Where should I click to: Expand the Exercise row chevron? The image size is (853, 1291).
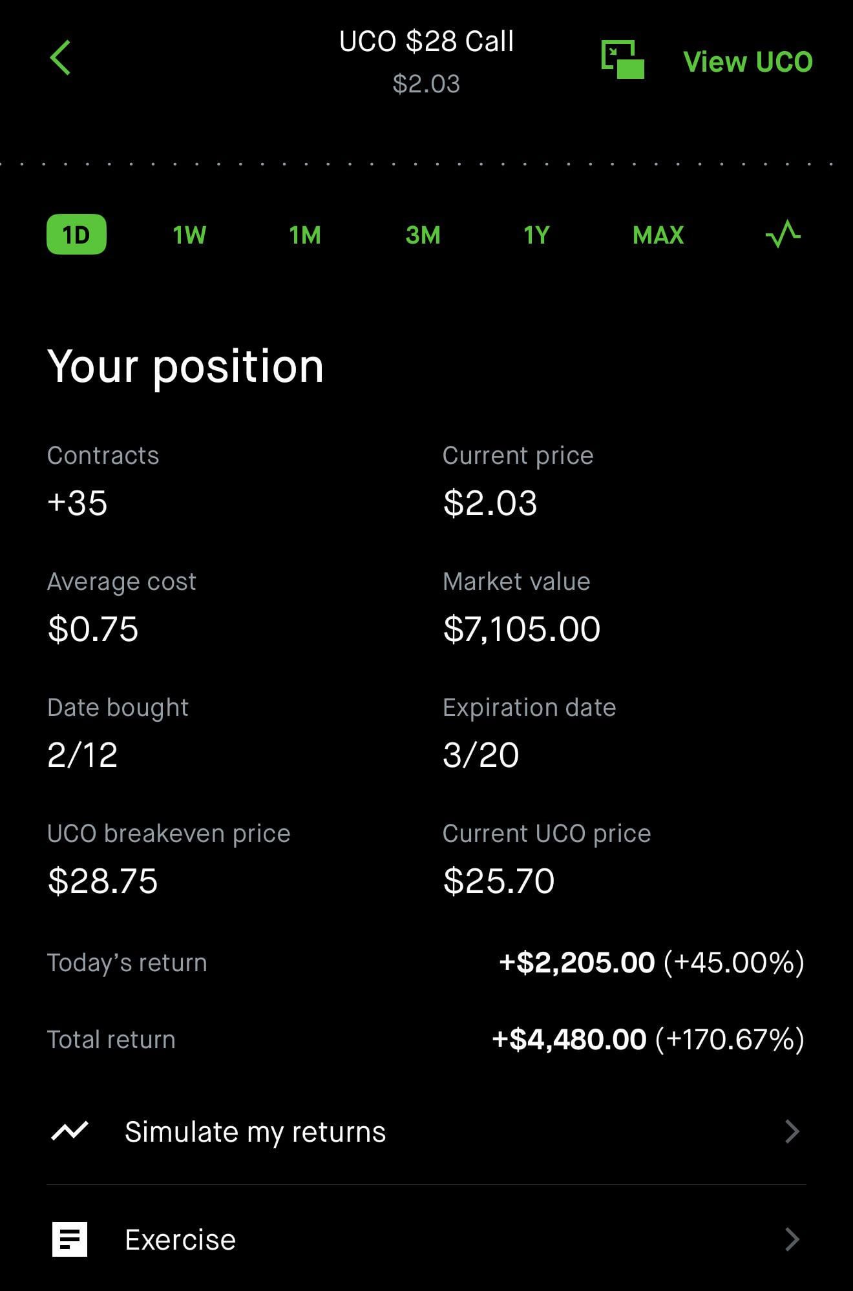792,1239
